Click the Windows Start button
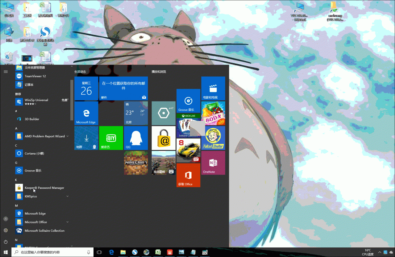This screenshot has height=257, width=395. click(6, 252)
